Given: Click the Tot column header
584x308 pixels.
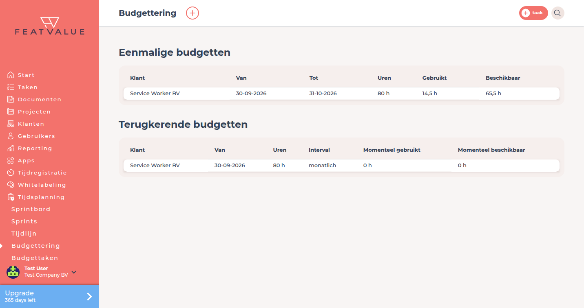Looking at the screenshot, I should [x=314, y=78].
